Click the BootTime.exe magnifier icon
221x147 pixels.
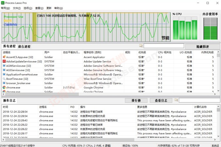(x=4, y=79)
